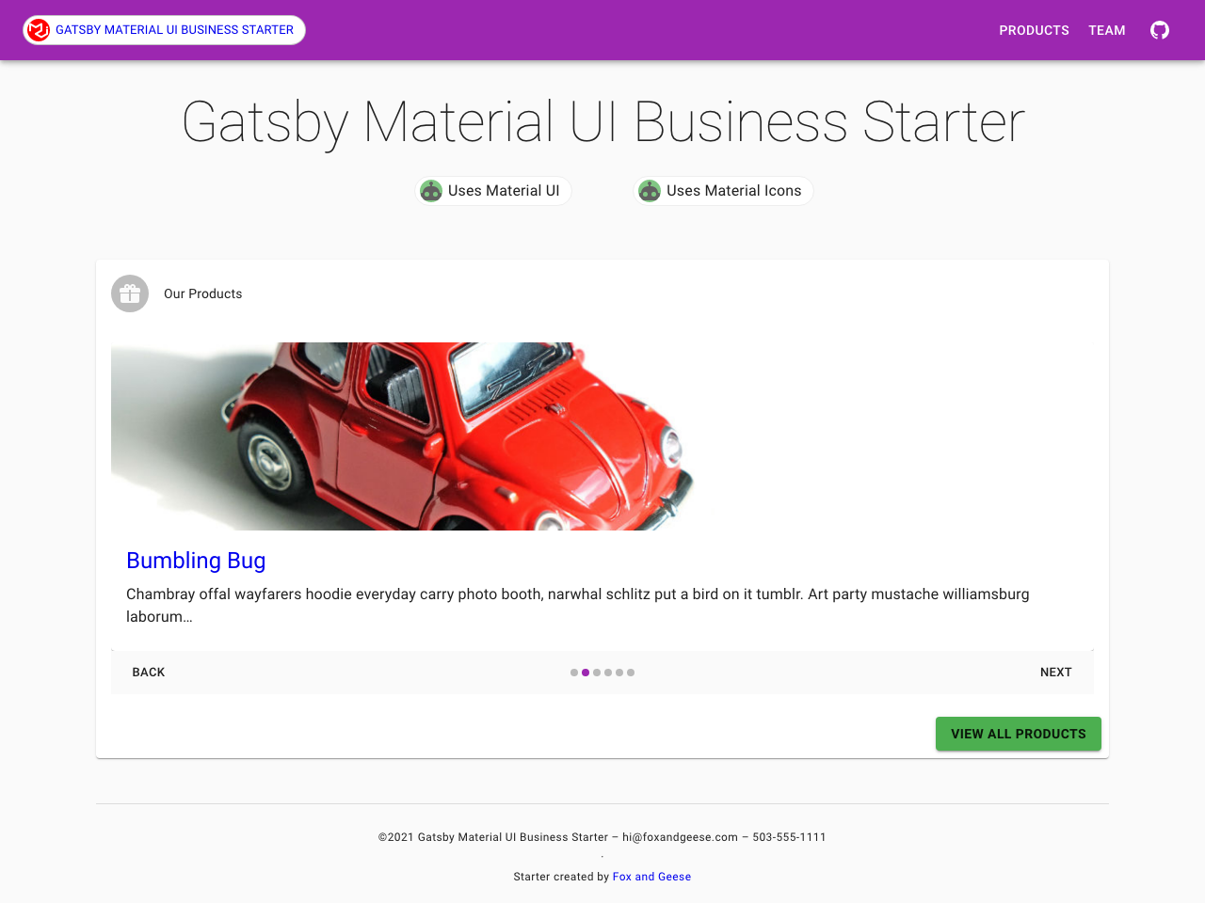Advance the carousel with NEXT
This screenshot has width=1205, height=903.
[1055, 672]
